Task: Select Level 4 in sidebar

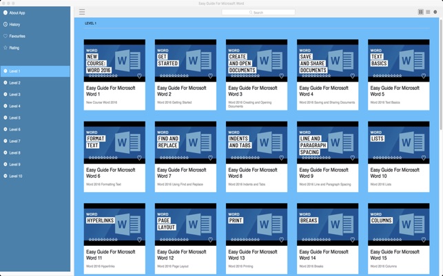Action: pos(35,106)
